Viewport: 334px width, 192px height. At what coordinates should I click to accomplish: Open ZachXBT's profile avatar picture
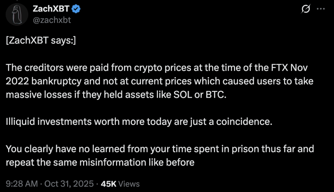tap(17, 14)
